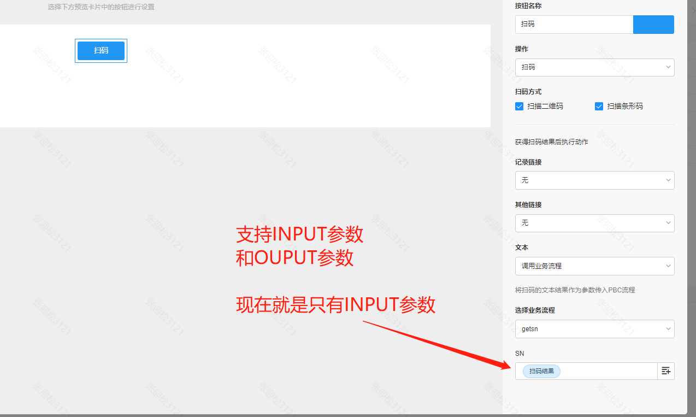Open the 操作 dropdown showing 扫码
This screenshot has height=417, width=696.
click(594, 67)
